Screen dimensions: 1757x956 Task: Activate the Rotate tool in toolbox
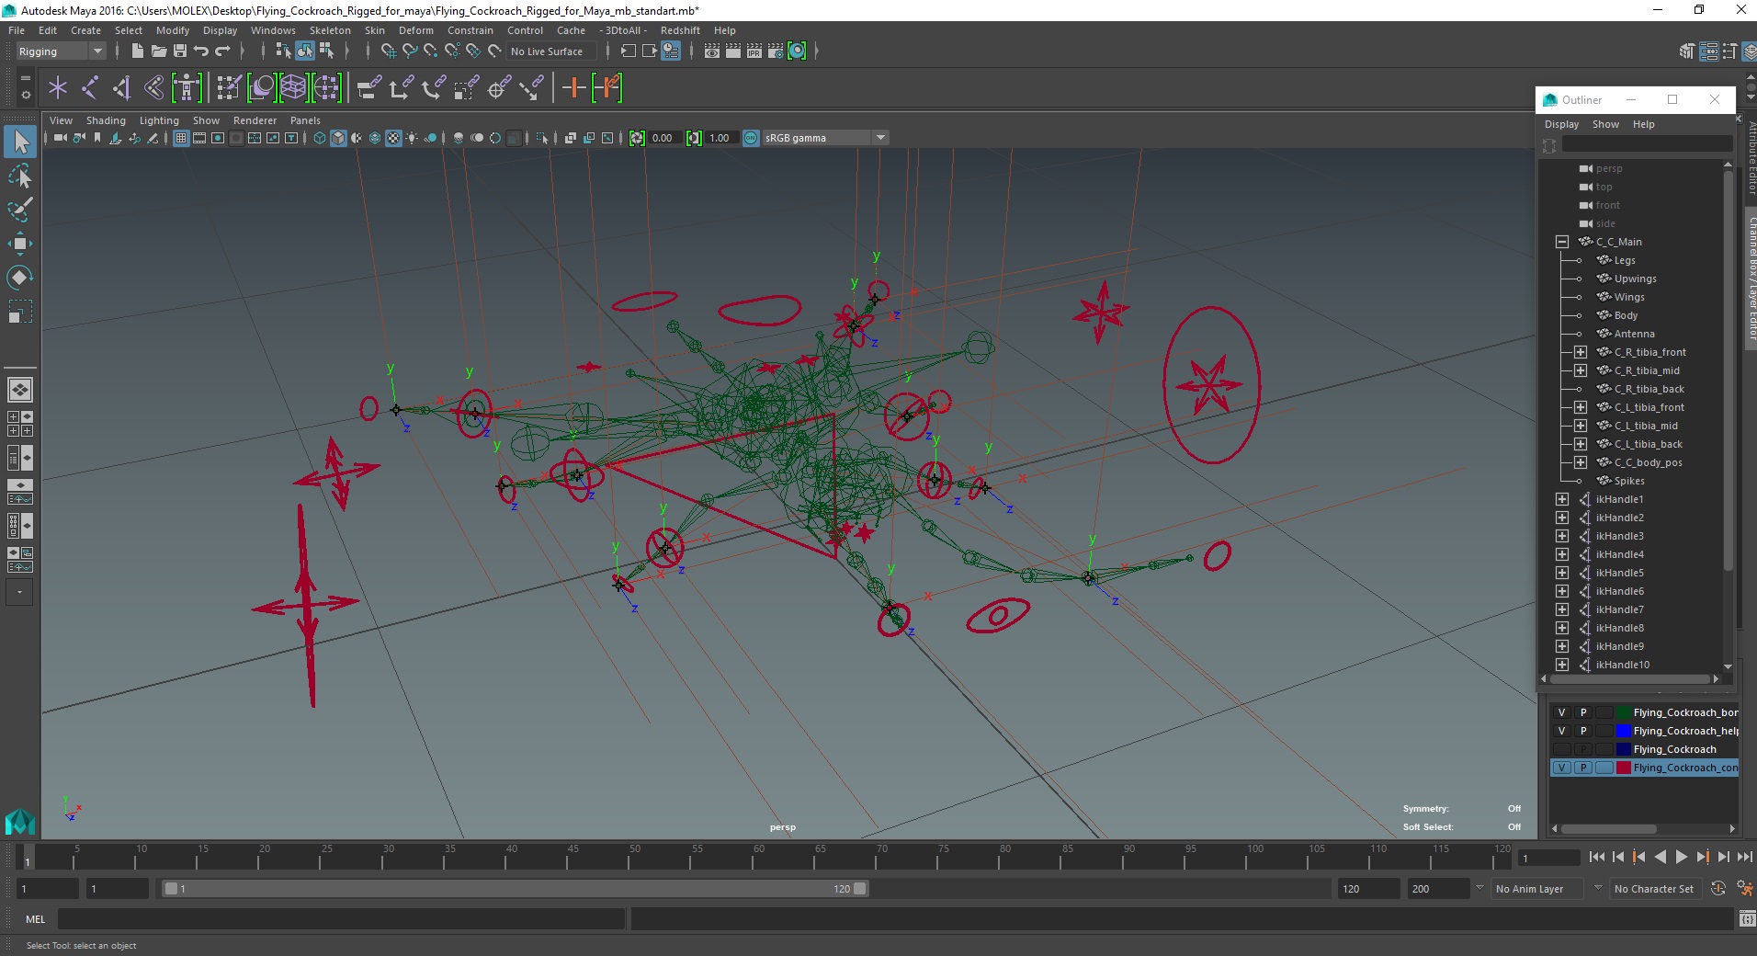click(x=20, y=278)
